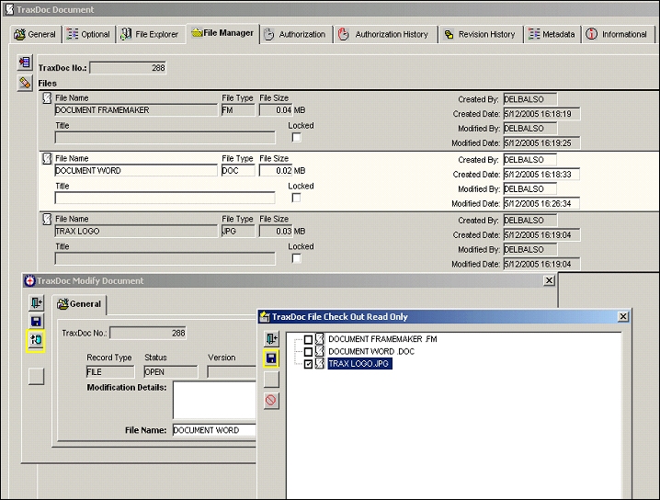Click the document icon of DOCUMENT WORD row
The height and width of the screenshot is (500, 660).
click(47, 159)
